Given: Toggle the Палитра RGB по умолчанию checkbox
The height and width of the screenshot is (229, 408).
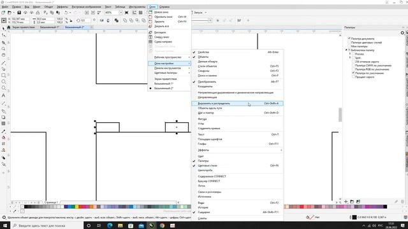Looking at the screenshot, I should pyautogui.click(x=353, y=69).
